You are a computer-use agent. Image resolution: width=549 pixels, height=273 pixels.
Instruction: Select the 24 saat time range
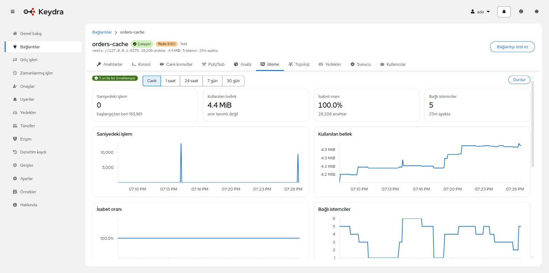click(x=192, y=81)
